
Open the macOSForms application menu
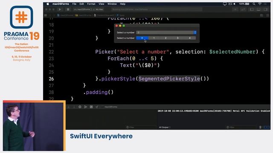[61, 4]
